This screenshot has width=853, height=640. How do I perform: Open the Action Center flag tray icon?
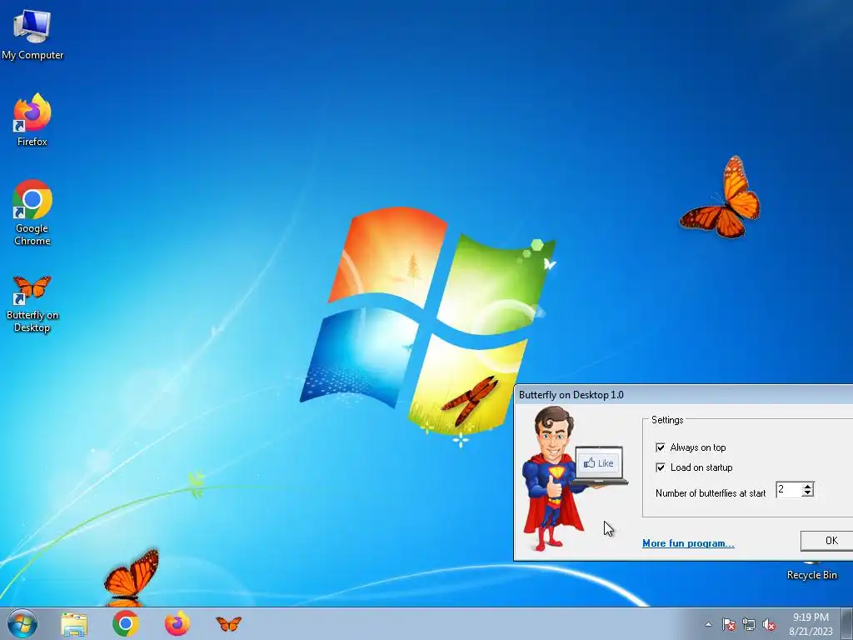728,624
